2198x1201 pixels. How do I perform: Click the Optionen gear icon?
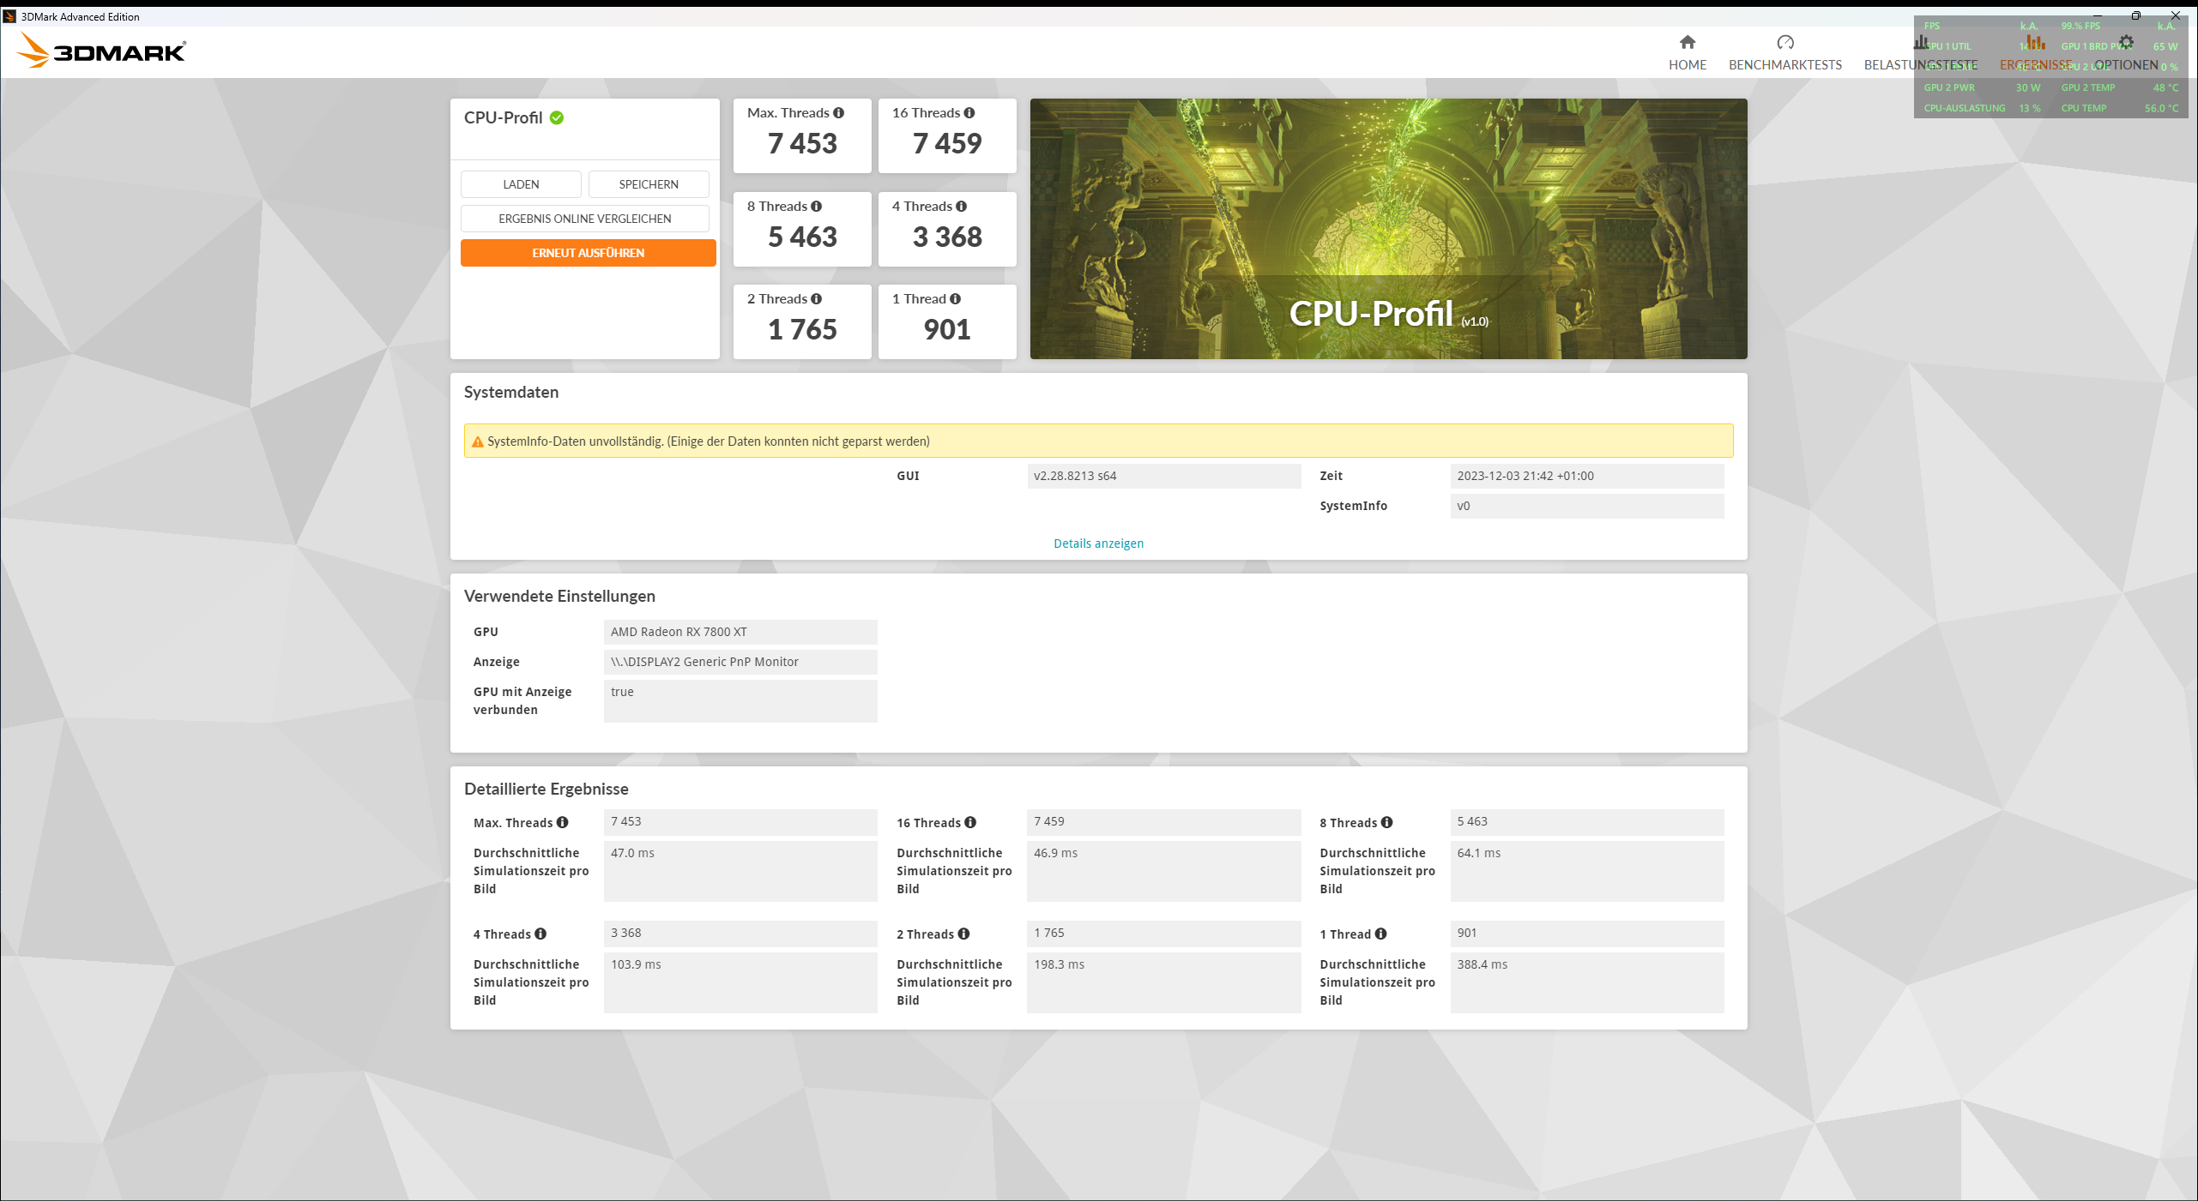coord(2125,42)
